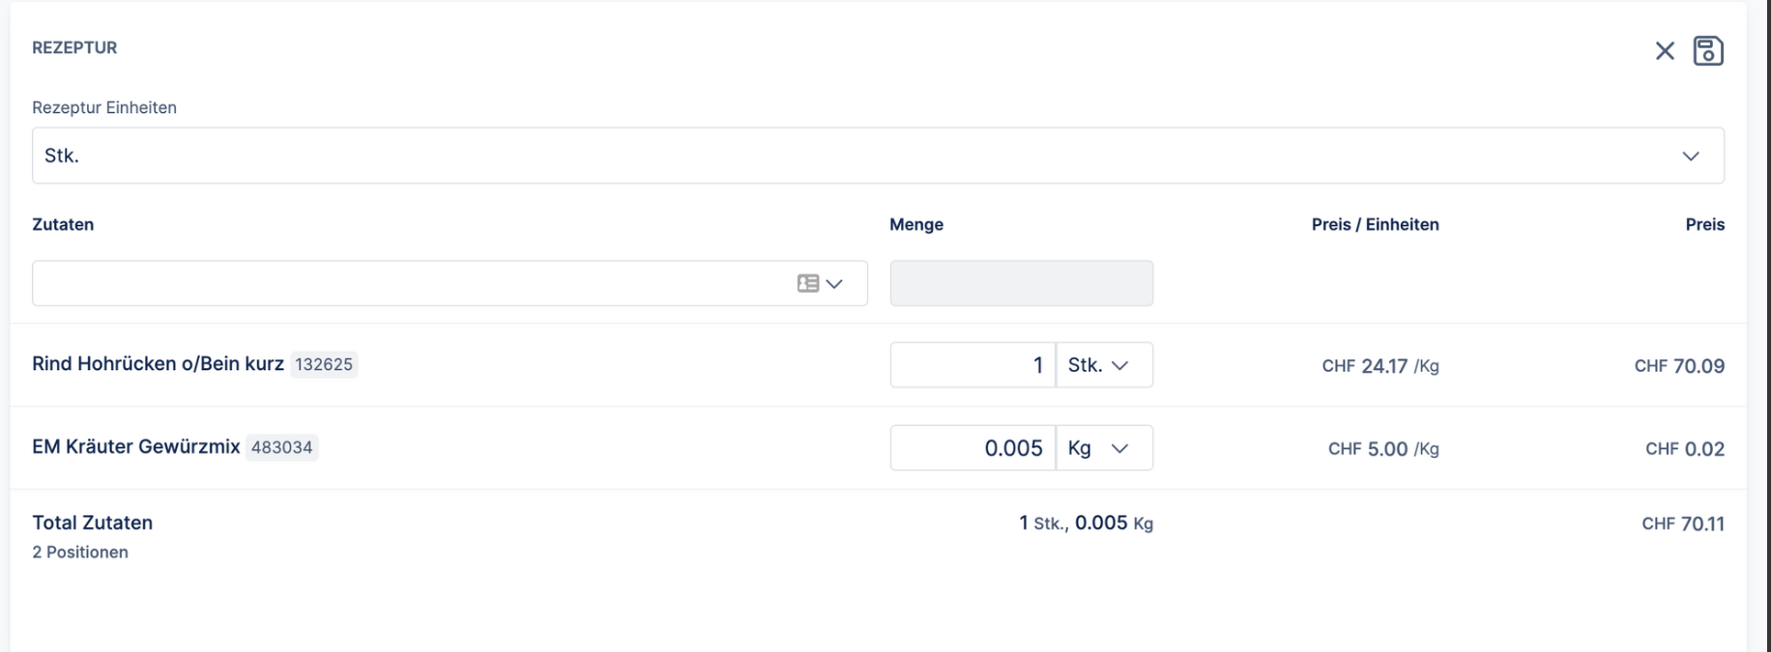The height and width of the screenshot is (652, 1771).
Task: Click the Zutaten column header
Action: point(63,224)
